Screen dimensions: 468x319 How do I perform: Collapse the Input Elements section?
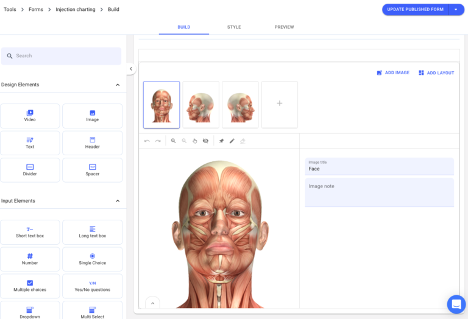118,201
